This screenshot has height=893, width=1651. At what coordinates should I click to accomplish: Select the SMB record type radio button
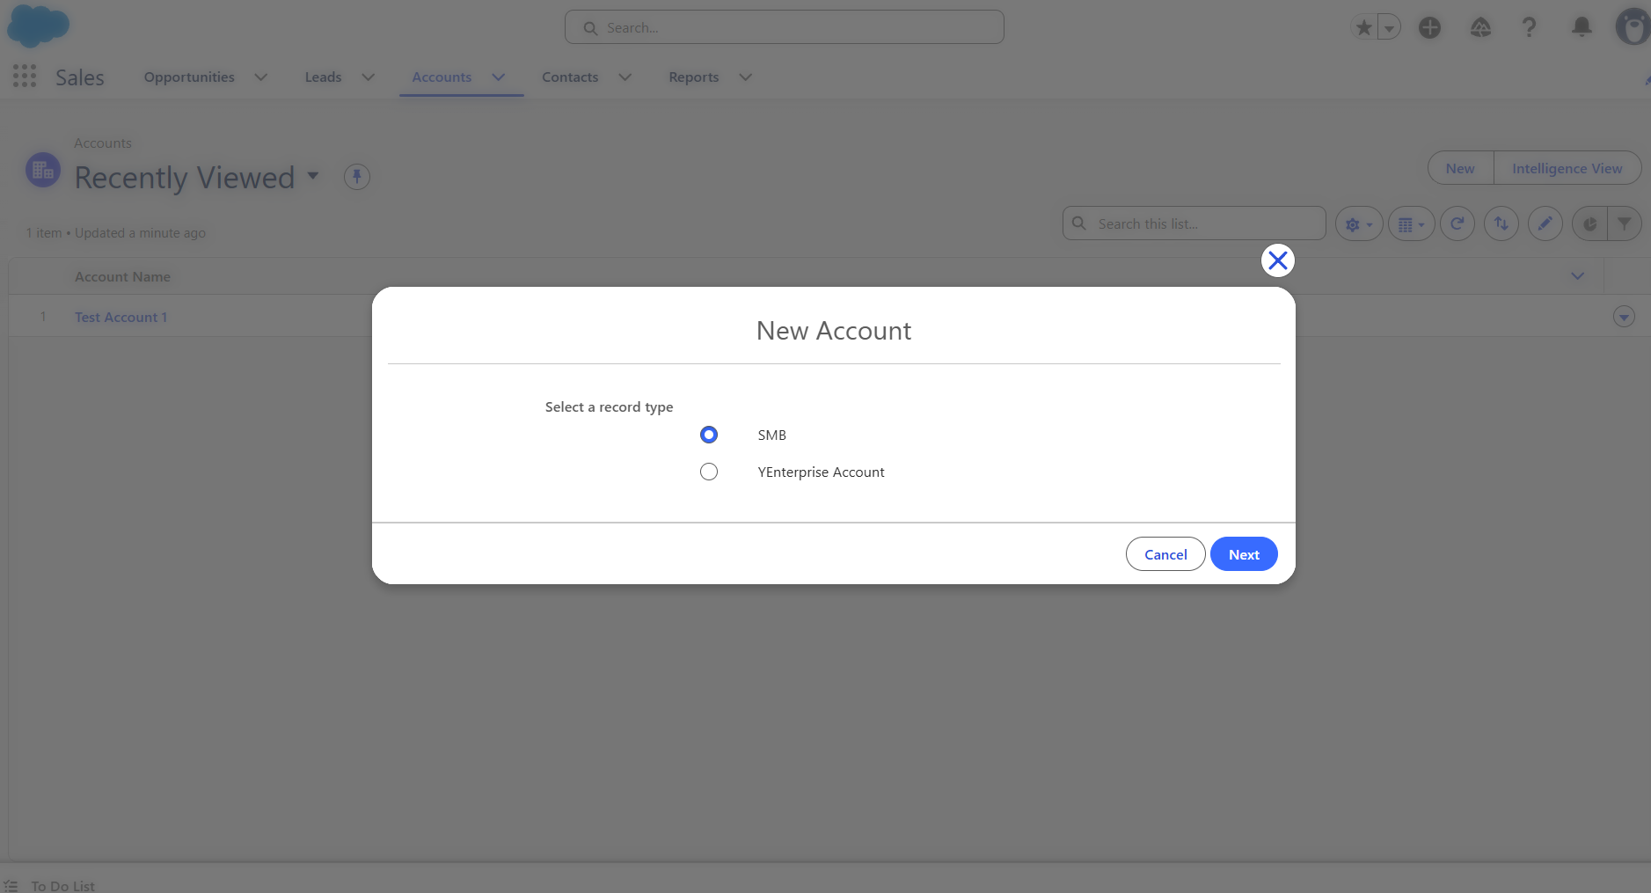(x=709, y=435)
